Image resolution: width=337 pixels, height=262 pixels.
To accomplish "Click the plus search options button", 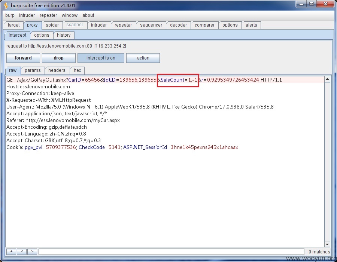I will tap(11, 252).
